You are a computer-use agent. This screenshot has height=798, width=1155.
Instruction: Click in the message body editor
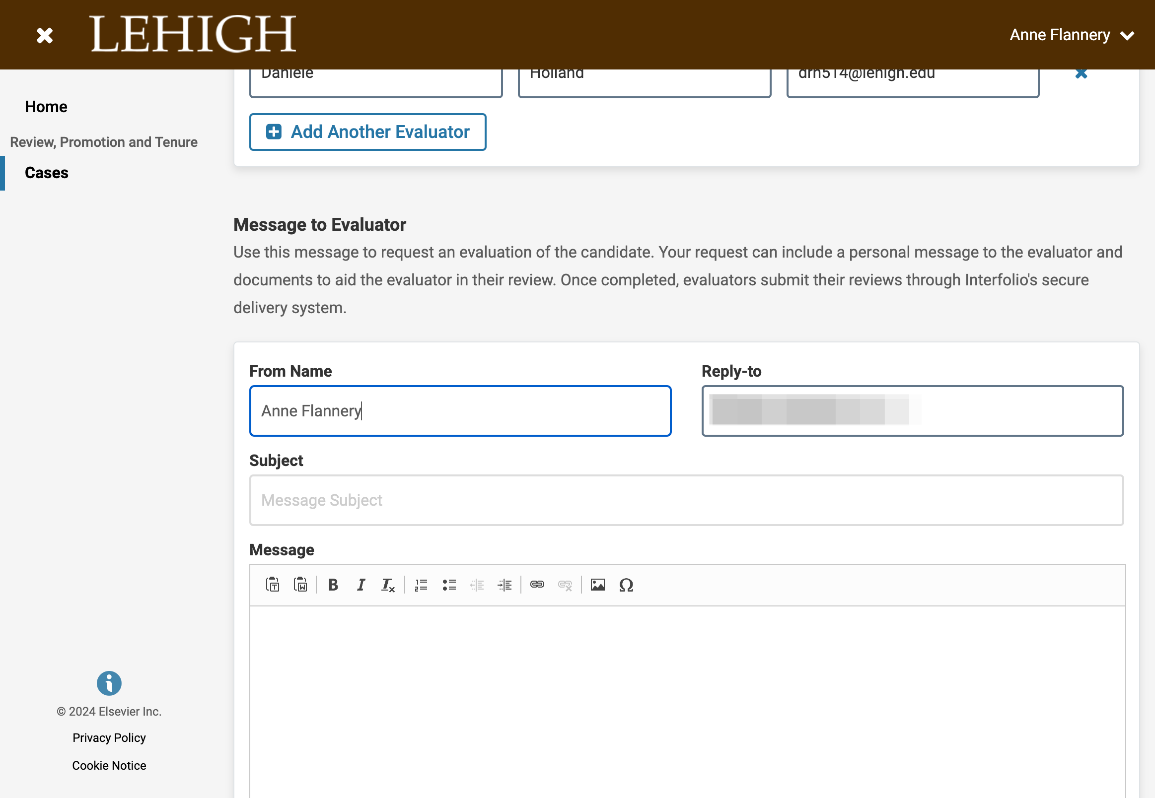(x=687, y=702)
